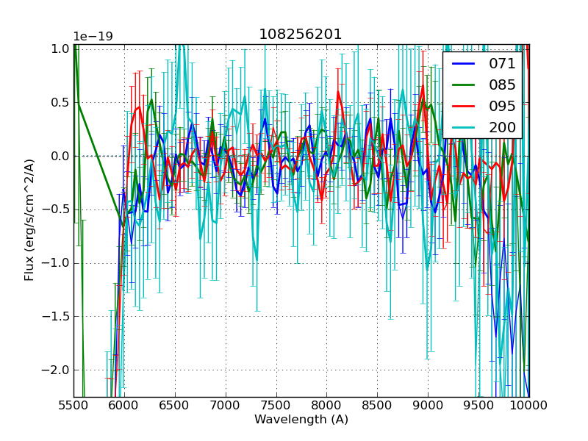Viewport: 588px width, 441px height.
Task: Click the 7500 x-axis tick label
Action: 276,405
